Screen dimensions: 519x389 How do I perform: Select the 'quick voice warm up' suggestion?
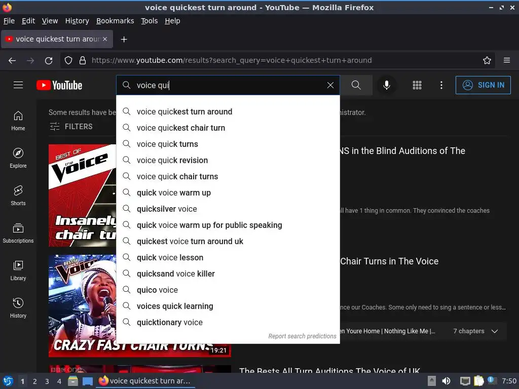228,192
